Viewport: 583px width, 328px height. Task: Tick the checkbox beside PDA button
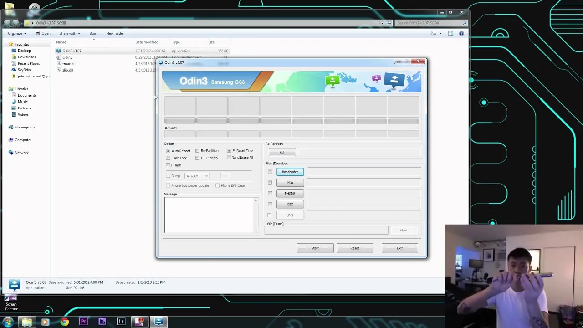pos(270,183)
